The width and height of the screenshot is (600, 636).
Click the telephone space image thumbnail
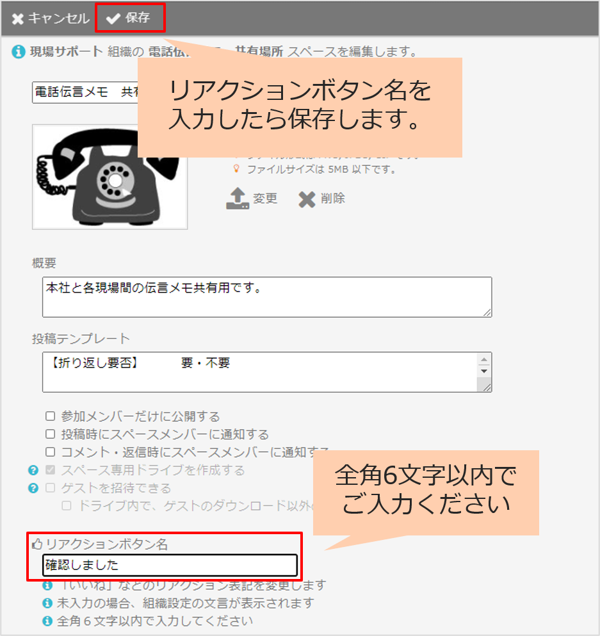coord(110,177)
